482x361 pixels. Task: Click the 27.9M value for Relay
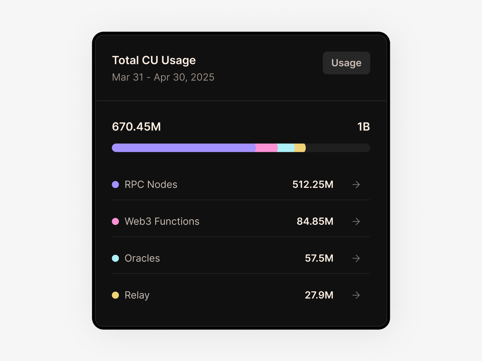coord(319,295)
